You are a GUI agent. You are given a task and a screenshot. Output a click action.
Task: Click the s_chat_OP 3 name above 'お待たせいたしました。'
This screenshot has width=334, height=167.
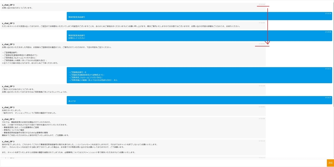click(x=8, y=107)
